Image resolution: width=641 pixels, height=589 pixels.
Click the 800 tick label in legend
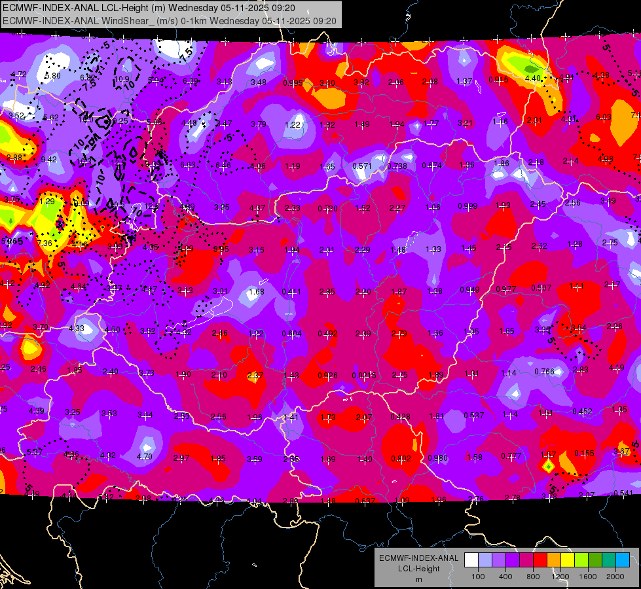coord(533,577)
